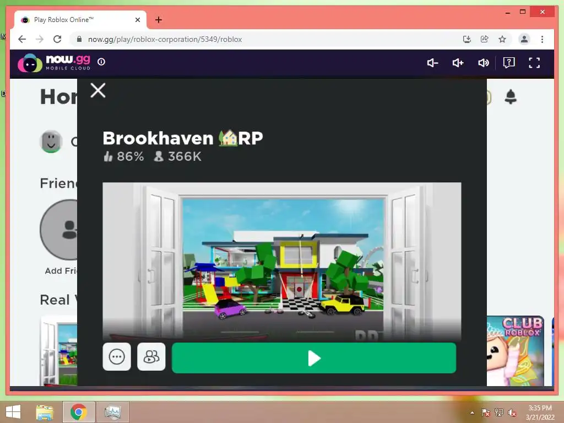
Task: Click the Roblox avatar face icon
Action: tap(51, 142)
